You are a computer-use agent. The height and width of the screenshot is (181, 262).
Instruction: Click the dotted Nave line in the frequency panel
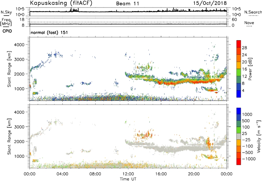(x=128, y=22)
